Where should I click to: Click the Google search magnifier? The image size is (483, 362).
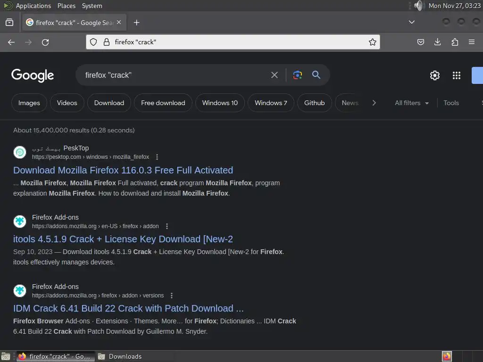coord(316,75)
